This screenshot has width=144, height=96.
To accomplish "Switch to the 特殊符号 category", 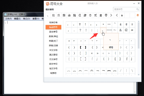I will tap(53, 22).
